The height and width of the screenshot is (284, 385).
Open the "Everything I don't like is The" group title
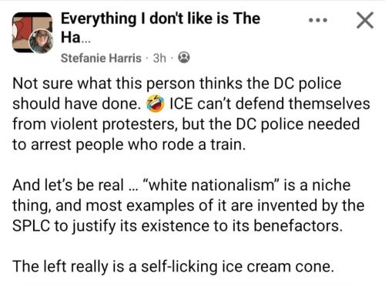[x=160, y=19]
